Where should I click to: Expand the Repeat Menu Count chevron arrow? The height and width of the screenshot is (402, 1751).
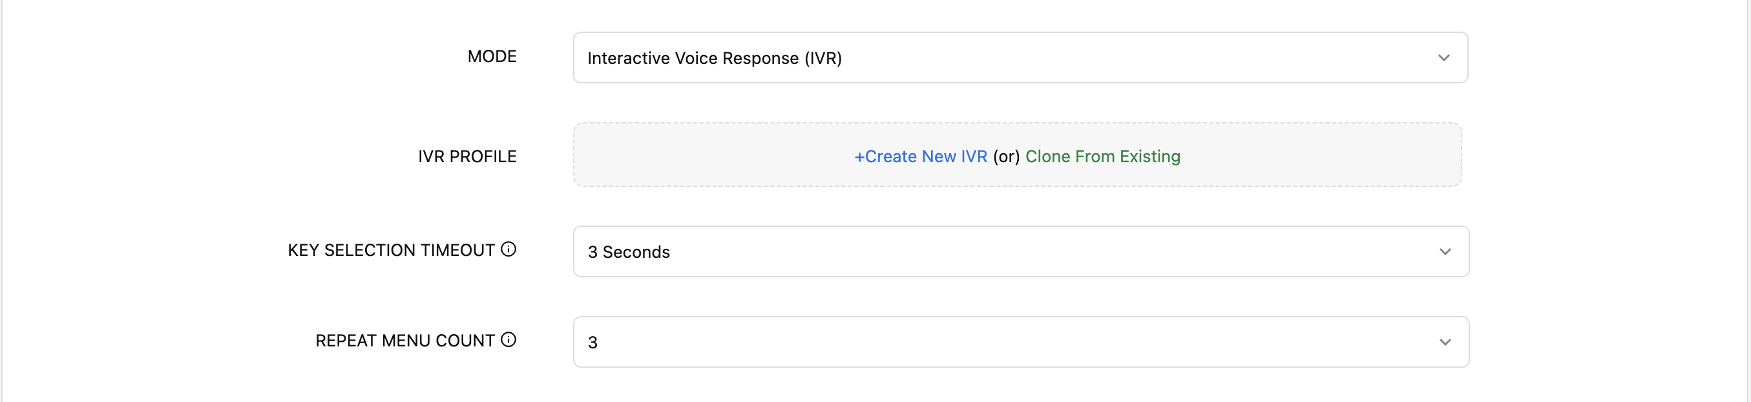(x=1445, y=342)
